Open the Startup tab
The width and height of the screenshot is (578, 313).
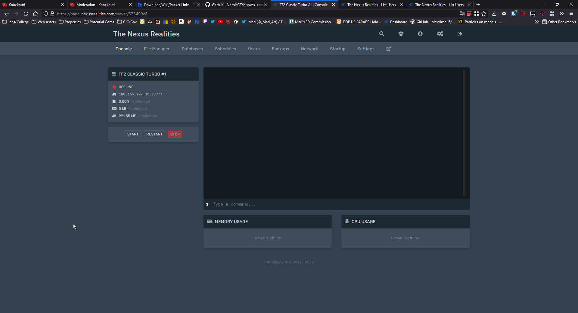click(x=337, y=49)
